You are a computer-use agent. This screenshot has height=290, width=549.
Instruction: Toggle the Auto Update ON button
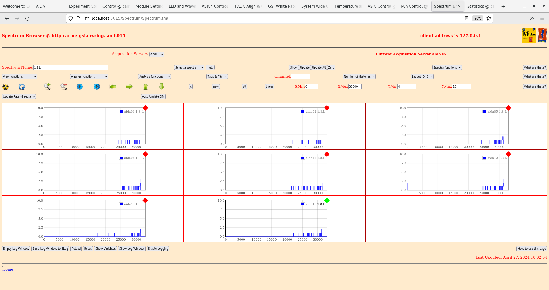tap(153, 96)
